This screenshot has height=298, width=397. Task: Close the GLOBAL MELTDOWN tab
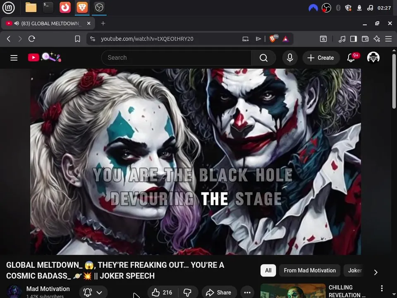click(88, 23)
